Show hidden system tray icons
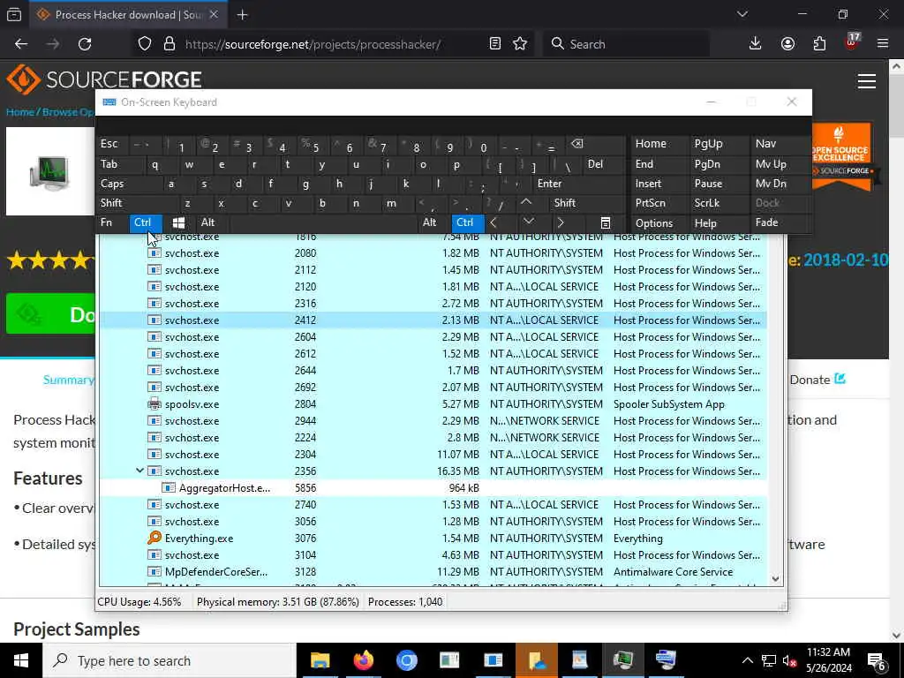The image size is (904, 678). point(747,660)
